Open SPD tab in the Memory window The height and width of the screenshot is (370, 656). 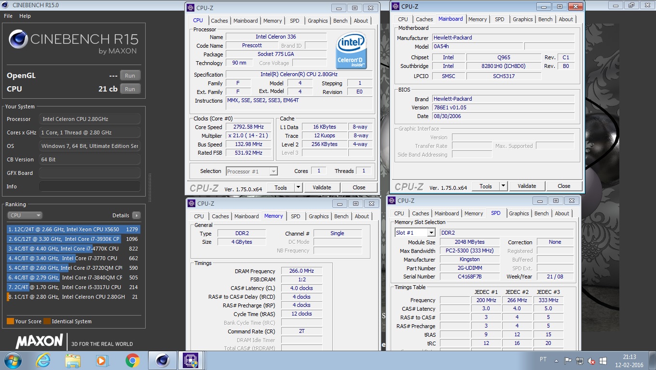tap(296, 216)
